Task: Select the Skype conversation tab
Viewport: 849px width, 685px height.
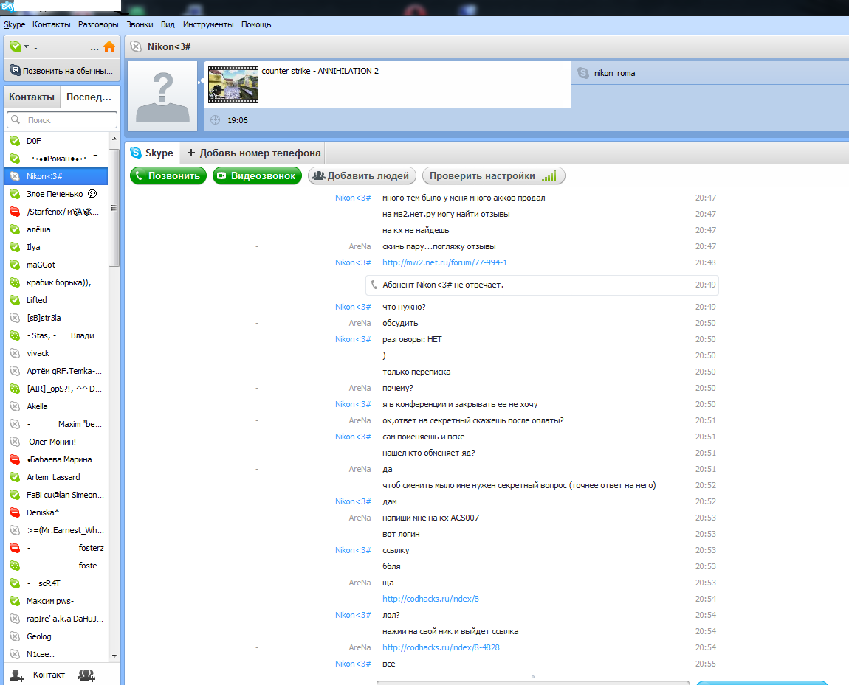Action: pyautogui.click(x=152, y=153)
